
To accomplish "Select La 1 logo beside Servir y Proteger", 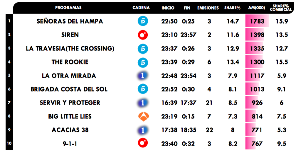I will pos(143,103).
